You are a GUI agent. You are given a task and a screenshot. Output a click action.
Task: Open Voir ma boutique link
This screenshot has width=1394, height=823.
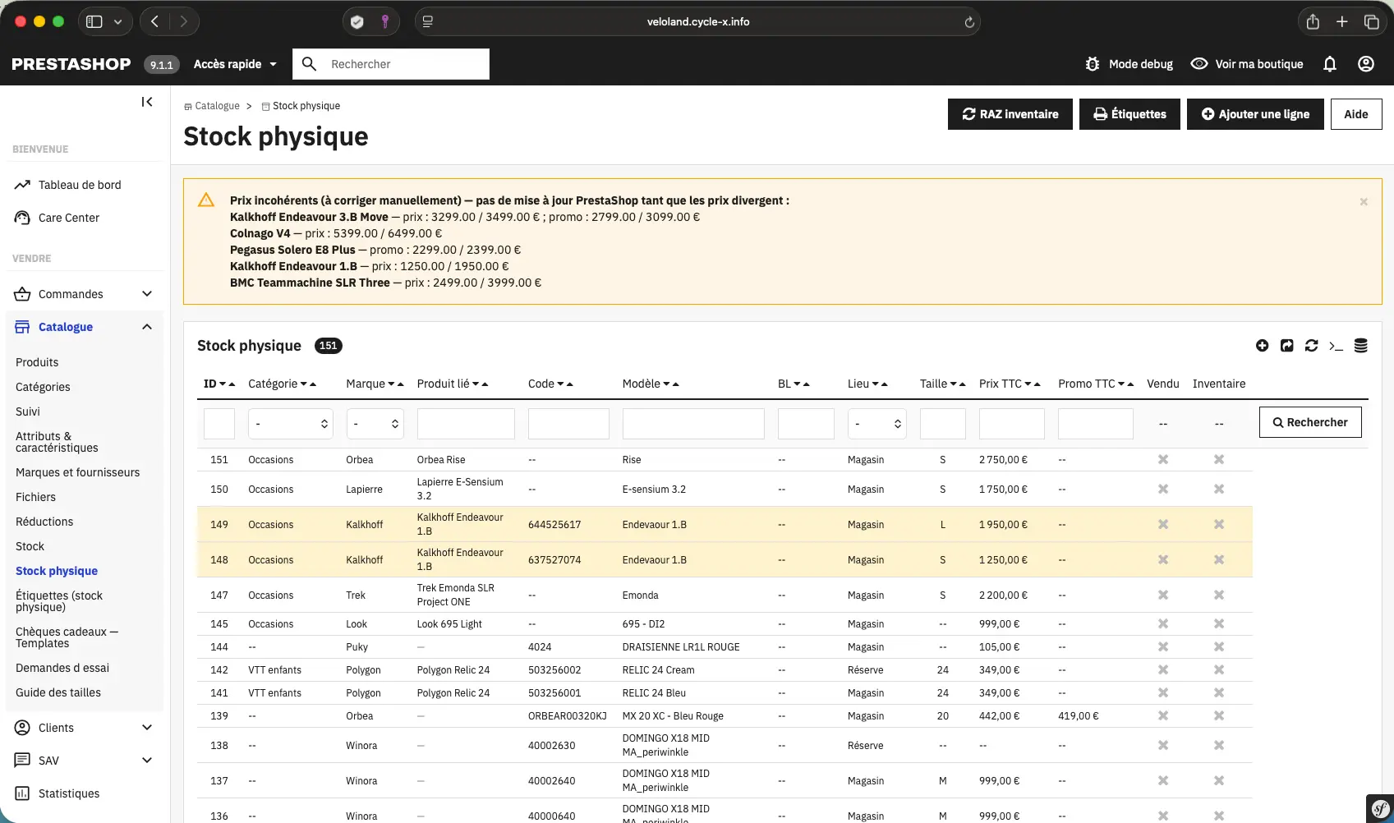(1247, 64)
